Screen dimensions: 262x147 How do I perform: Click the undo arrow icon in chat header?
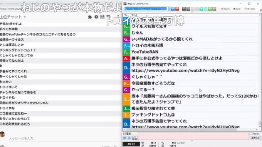coord(109,17)
